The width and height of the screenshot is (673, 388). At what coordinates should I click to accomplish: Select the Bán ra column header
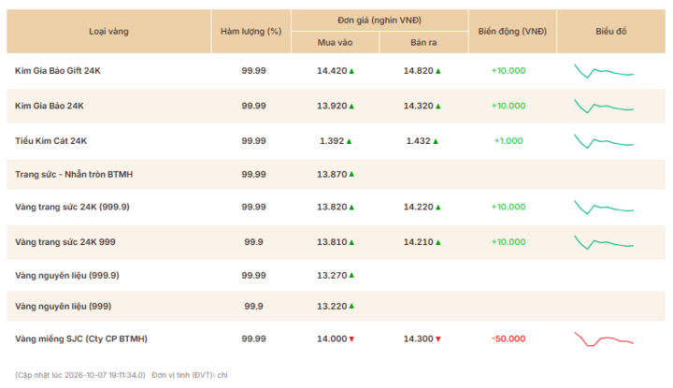423,42
